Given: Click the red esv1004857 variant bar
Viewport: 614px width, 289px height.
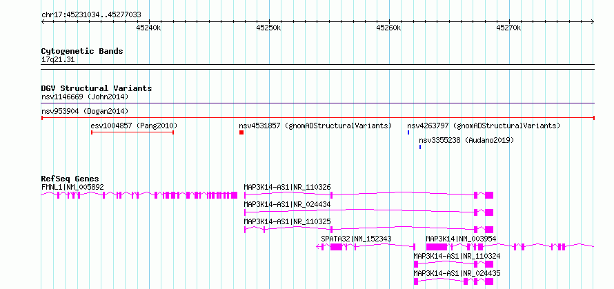Looking at the screenshot, I should [x=132, y=132].
